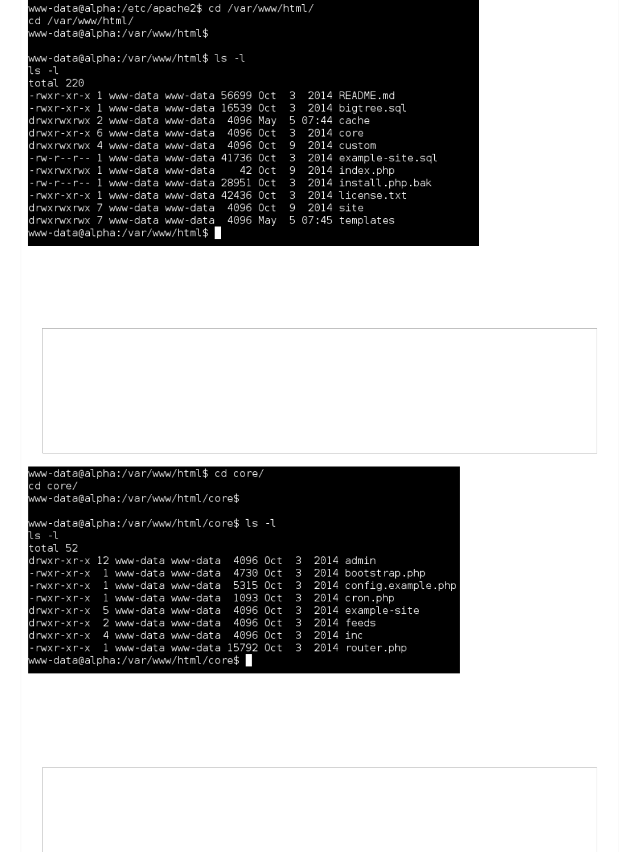The image size is (638, 852).
Task: Click the cursor at core$ prompt
Action: point(249,660)
